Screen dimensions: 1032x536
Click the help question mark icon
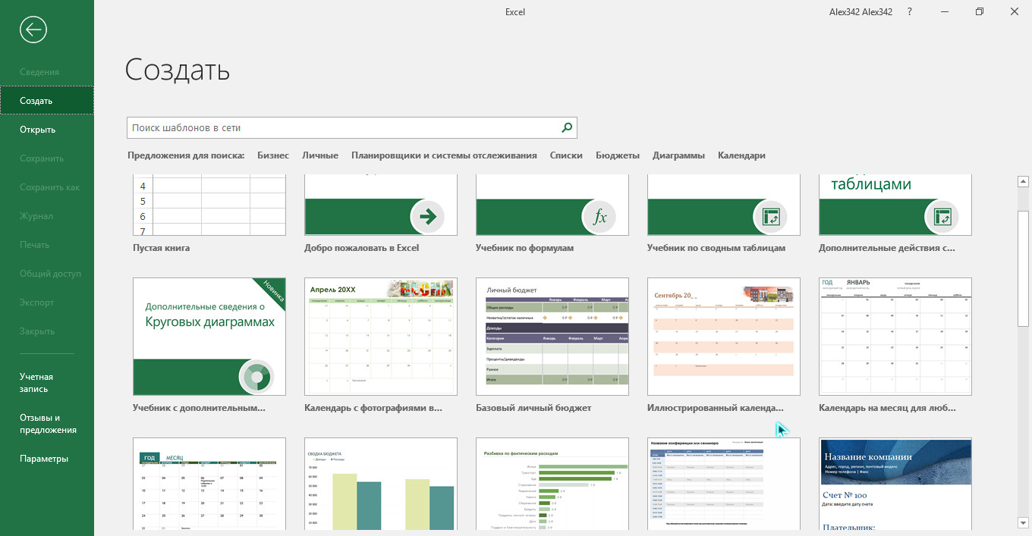(x=909, y=12)
